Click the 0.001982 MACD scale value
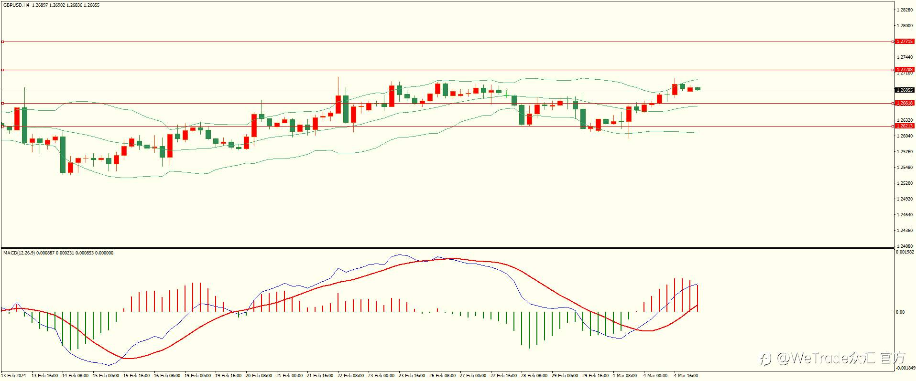916x381 pixels. click(905, 252)
